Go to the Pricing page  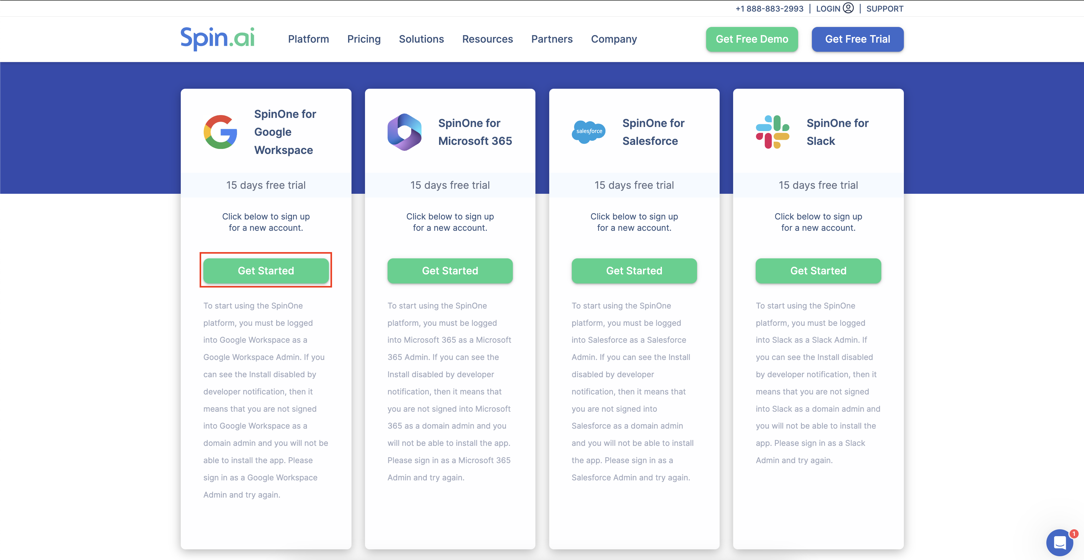pyautogui.click(x=363, y=39)
